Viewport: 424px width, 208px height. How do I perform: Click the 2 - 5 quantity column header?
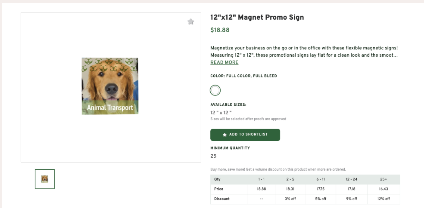[290, 179]
